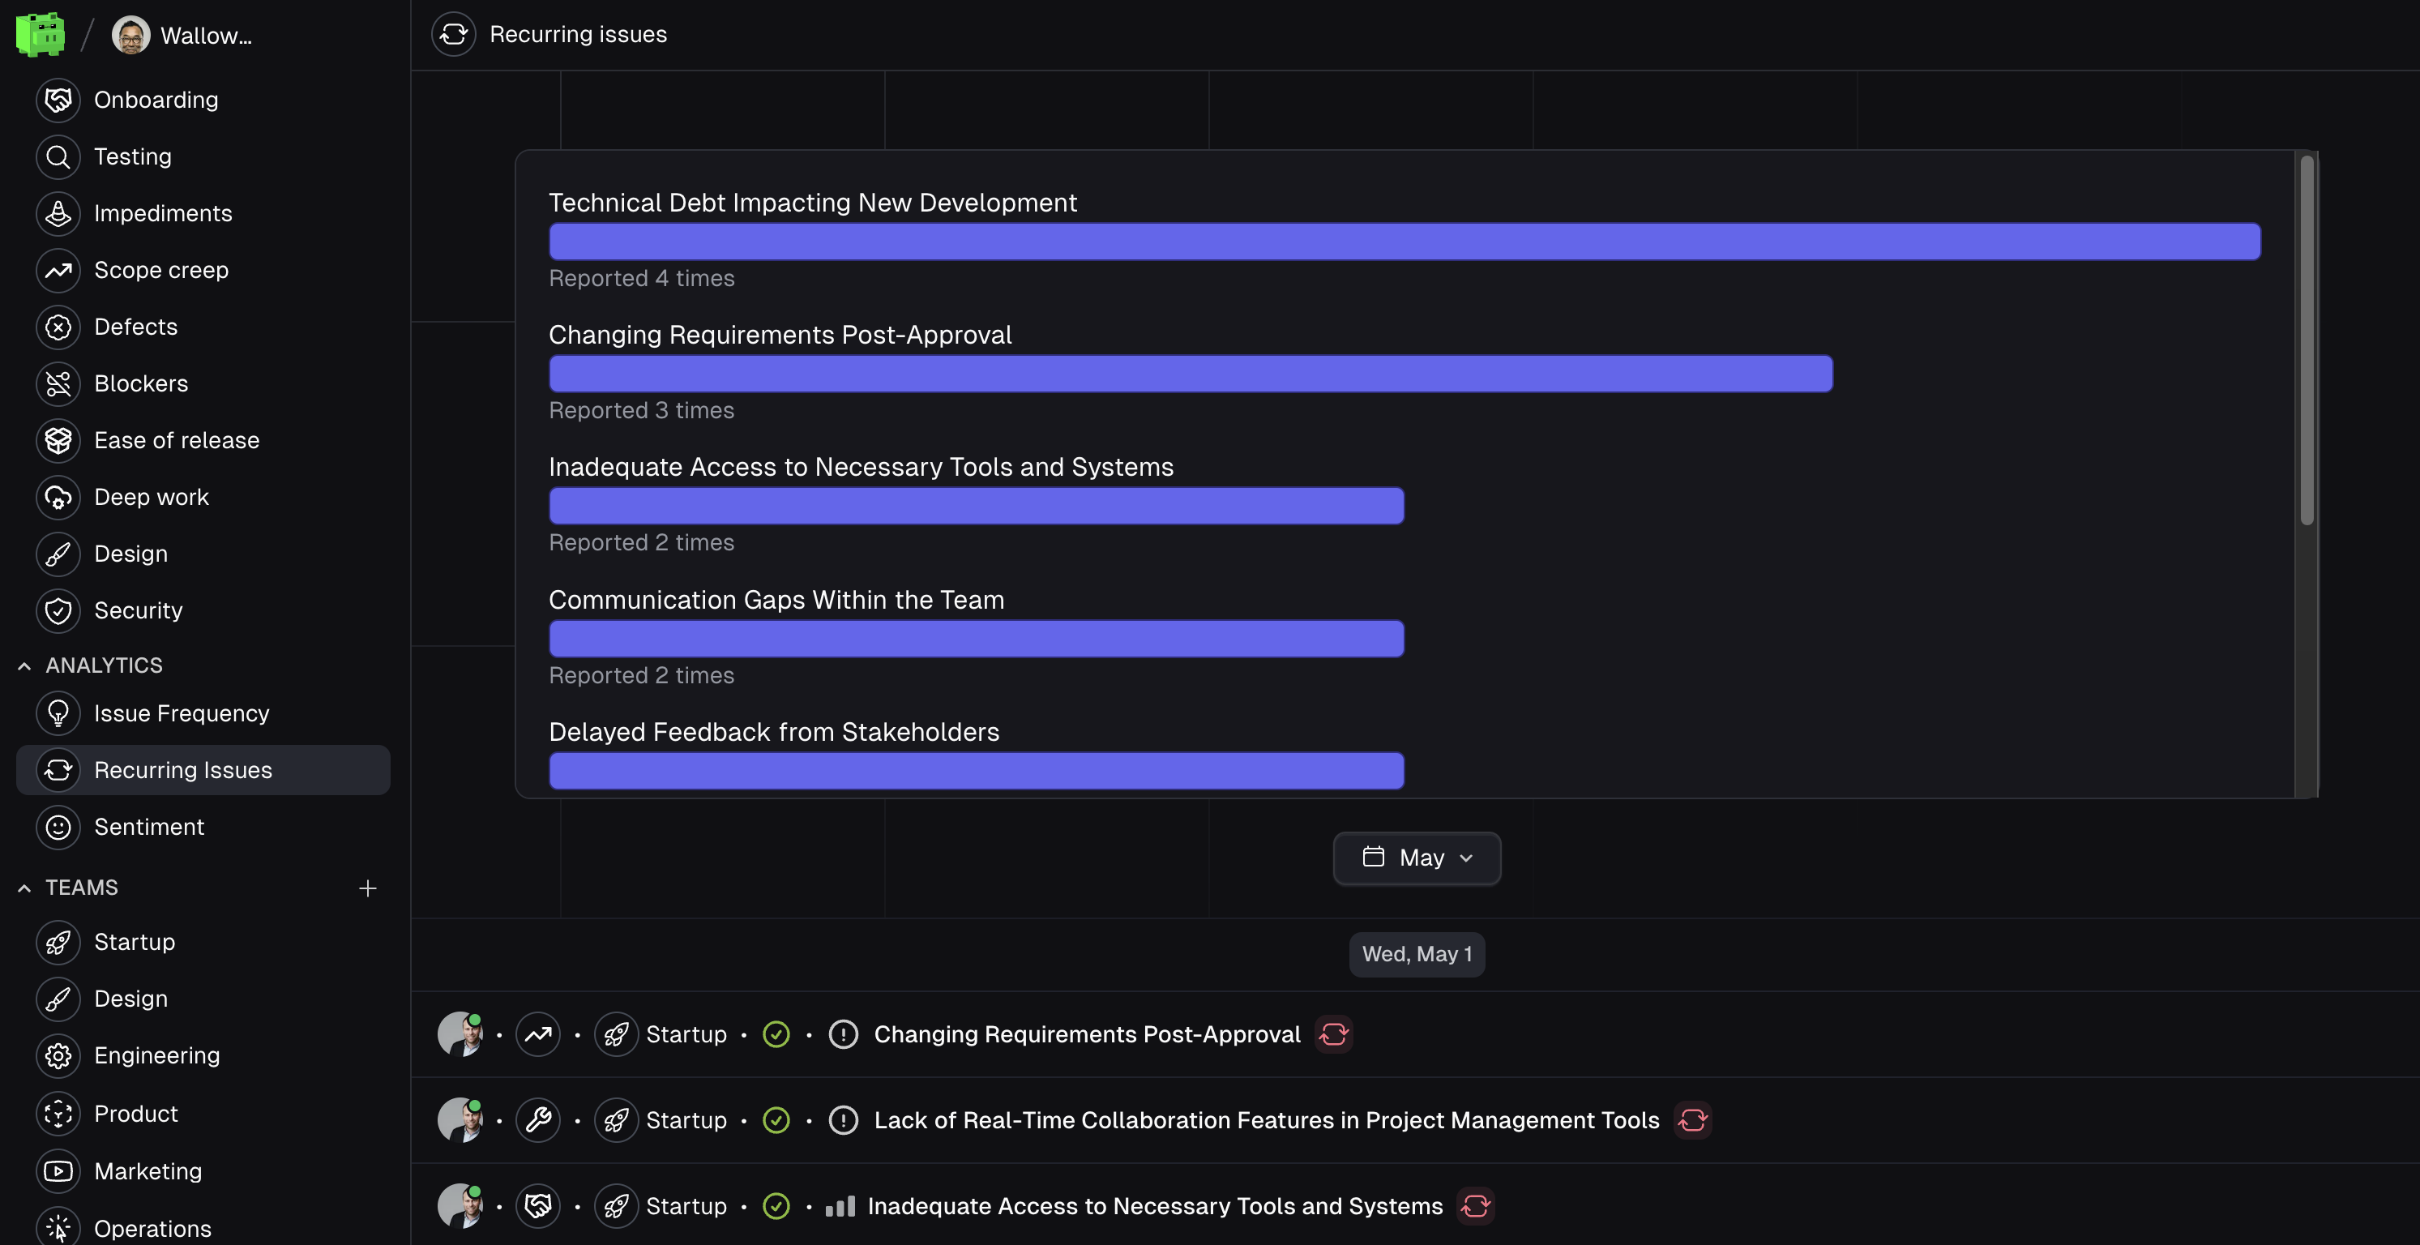Image resolution: width=2420 pixels, height=1245 pixels.
Task: Click the green app logo icon
Action: pos(41,35)
